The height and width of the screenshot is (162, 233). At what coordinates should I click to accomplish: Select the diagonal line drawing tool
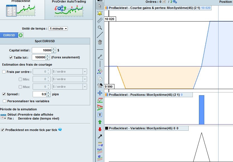(x=100, y=35)
